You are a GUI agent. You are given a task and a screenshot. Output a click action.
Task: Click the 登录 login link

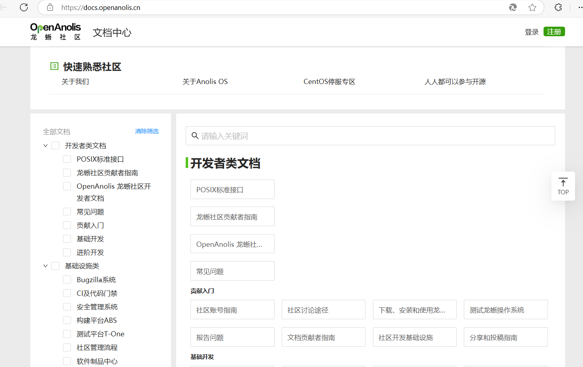point(532,32)
